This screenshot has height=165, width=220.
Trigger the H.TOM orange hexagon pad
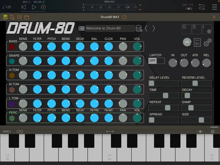click(x=12, y=76)
